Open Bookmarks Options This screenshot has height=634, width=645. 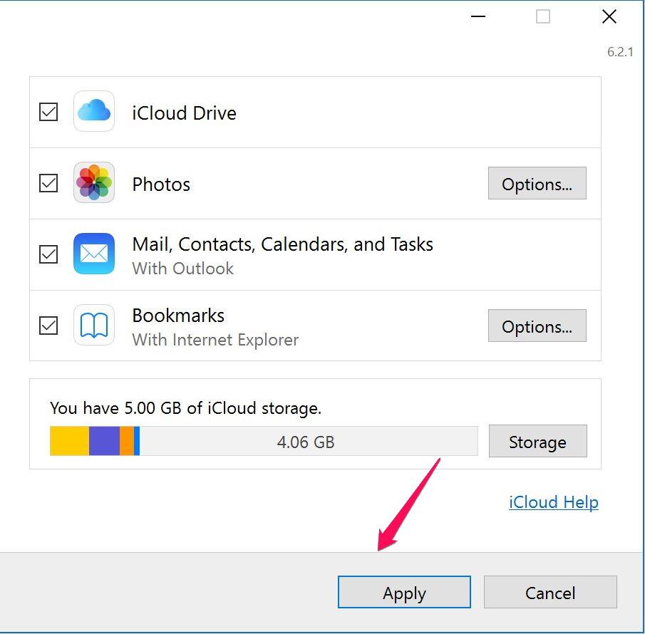pyautogui.click(x=537, y=326)
